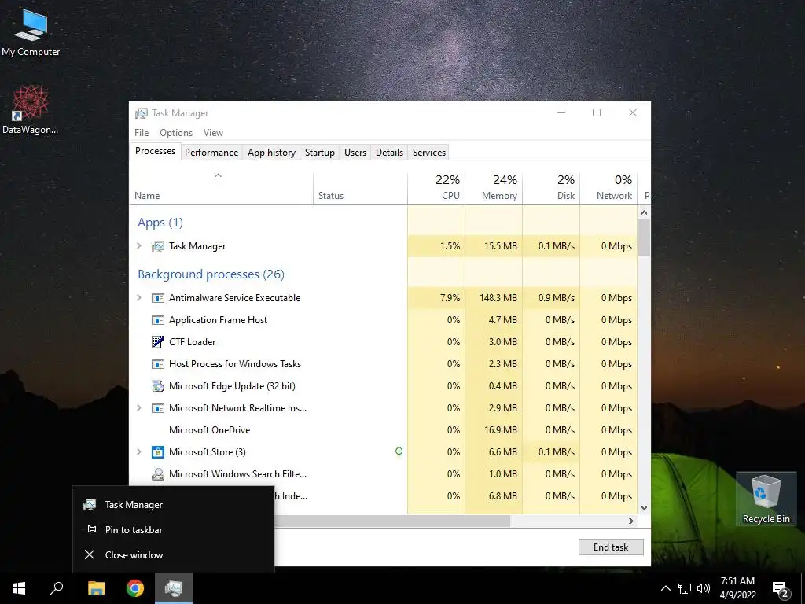Click Application Frame Host icon
805x604 pixels.
157,320
